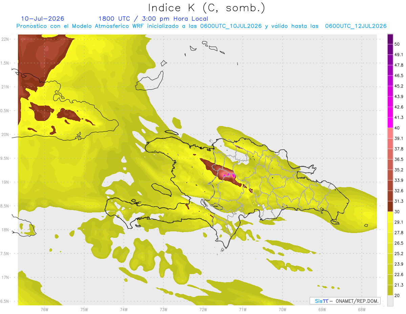Select the gray swatch below 20 on colorbar

coord(390,301)
